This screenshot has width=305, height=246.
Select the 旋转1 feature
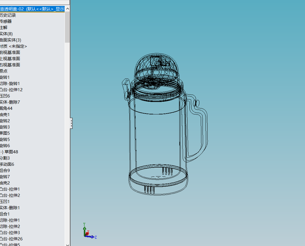[5, 77]
